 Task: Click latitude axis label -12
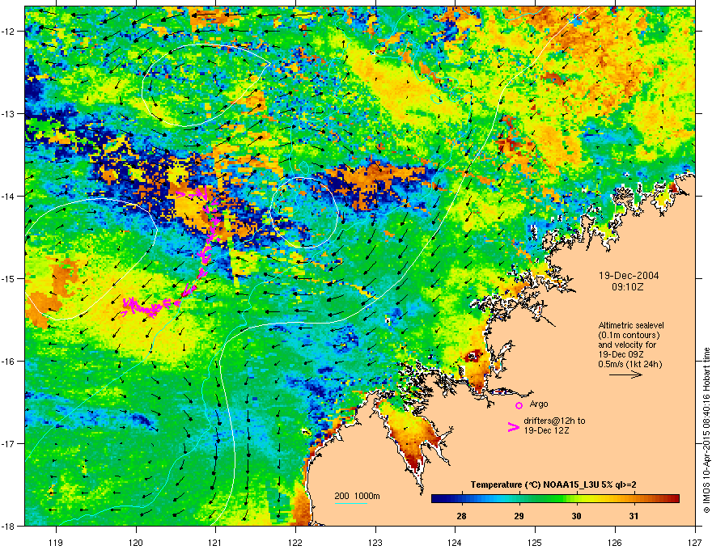pyautogui.click(x=8, y=31)
